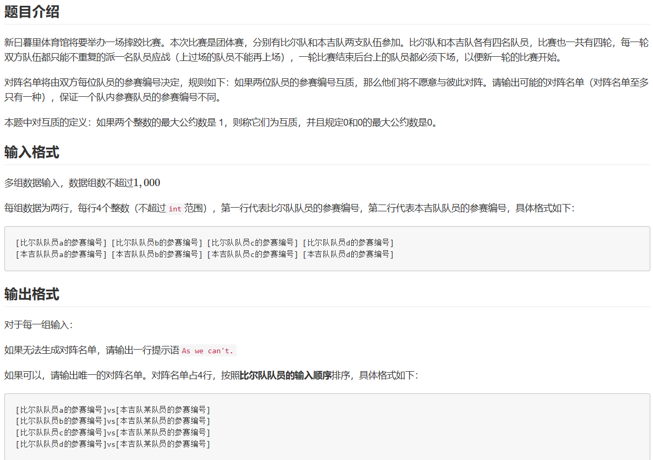Click the paragraph beginning 对阵名单将由双方
Image resolution: width=653 pixels, height=460 pixels.
click(326, 89)
